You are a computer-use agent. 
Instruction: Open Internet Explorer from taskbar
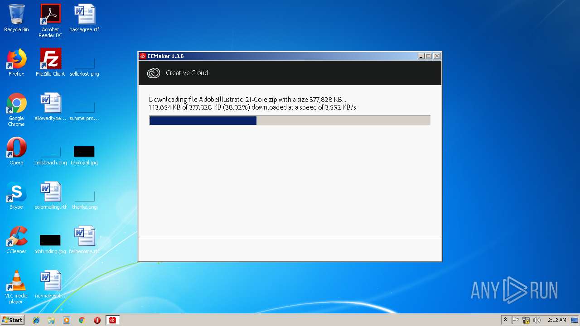(36, 320)
